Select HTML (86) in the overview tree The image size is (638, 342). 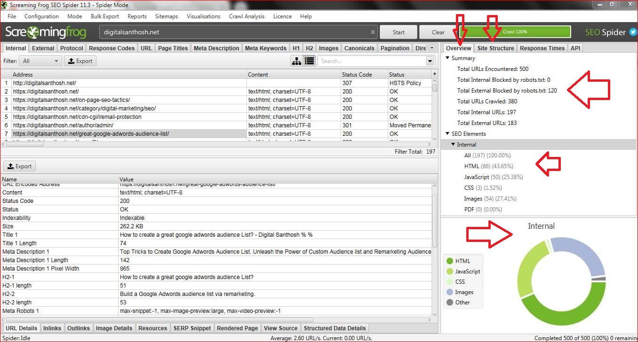pos(488,166)
